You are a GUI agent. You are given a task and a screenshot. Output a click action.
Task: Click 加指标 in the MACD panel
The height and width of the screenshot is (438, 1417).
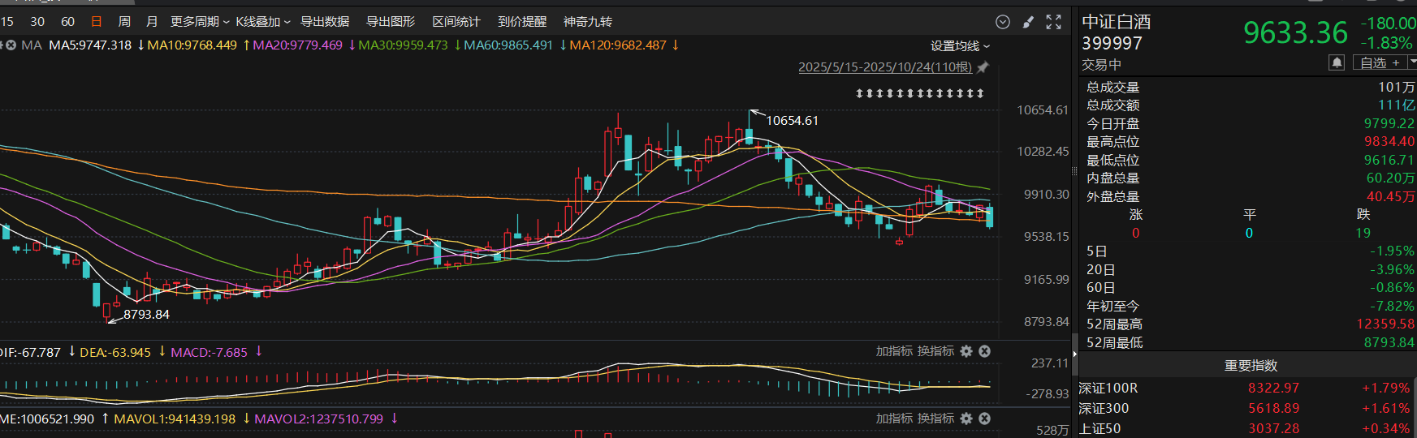[894, 351]
